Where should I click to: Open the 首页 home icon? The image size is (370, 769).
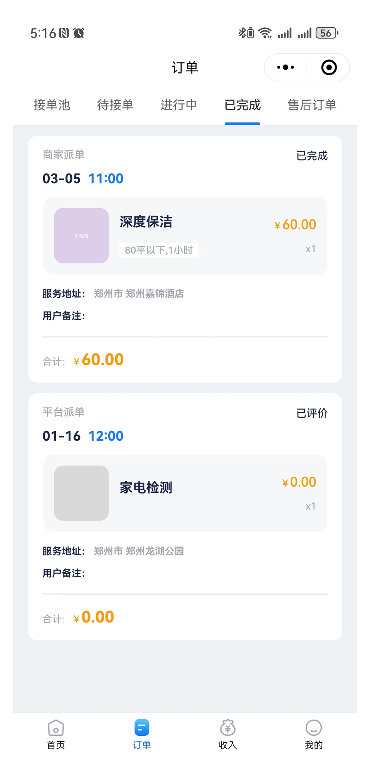pos(56,728)
